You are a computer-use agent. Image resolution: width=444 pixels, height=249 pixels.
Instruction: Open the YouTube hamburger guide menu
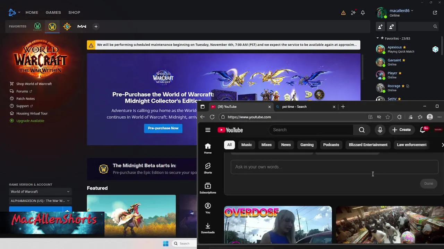click(x=208, y=130)
